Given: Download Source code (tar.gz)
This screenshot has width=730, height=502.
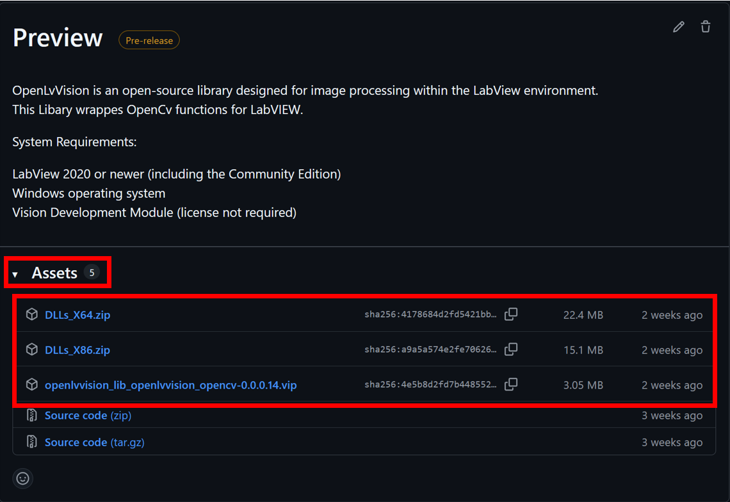Looking at the screenshot, I should tap(94, 442).
